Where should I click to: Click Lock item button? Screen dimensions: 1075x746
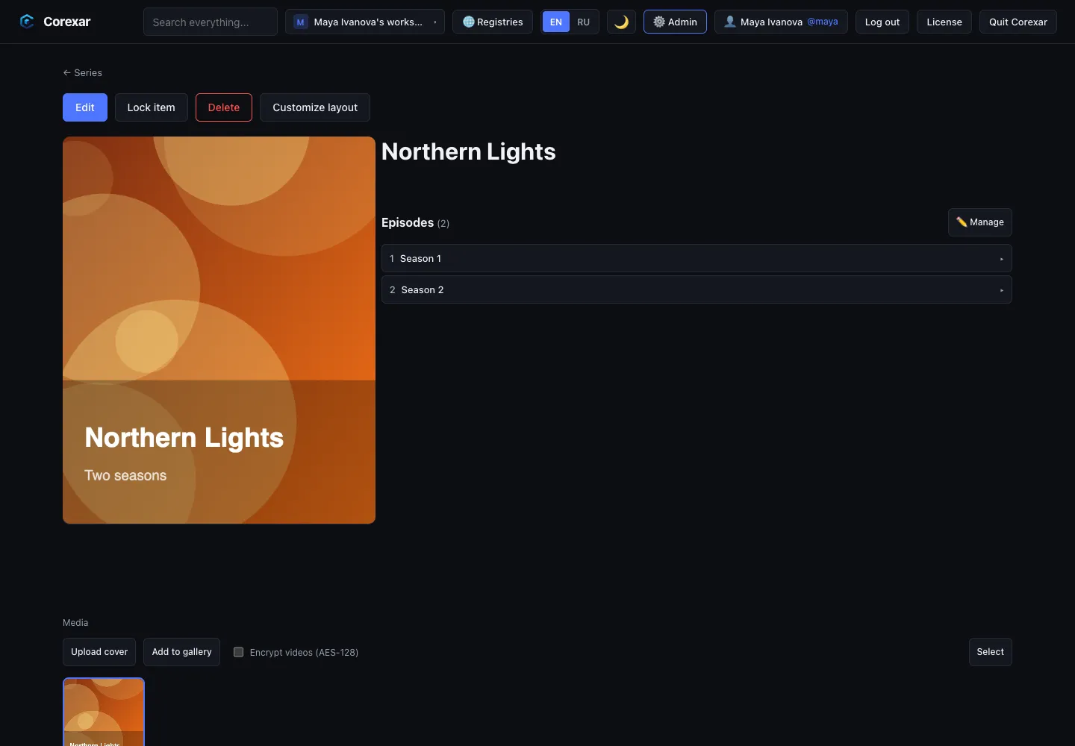[x=151, y=107]
